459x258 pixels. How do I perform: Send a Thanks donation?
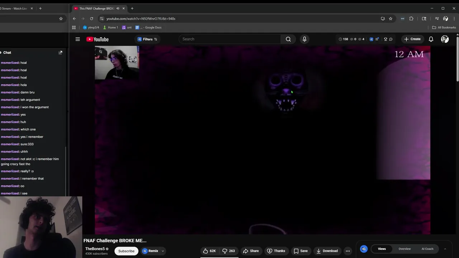click(x=276, y=251)
